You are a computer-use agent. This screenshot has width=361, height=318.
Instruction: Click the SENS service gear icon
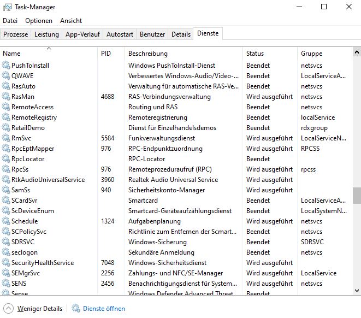pyautogui.click(x=6, y=283)
